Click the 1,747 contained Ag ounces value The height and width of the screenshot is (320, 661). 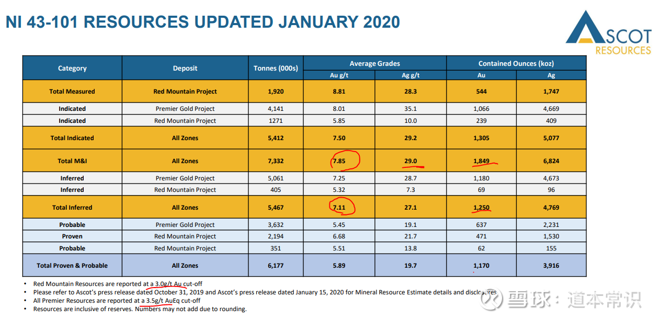click(x=551, y=92)
